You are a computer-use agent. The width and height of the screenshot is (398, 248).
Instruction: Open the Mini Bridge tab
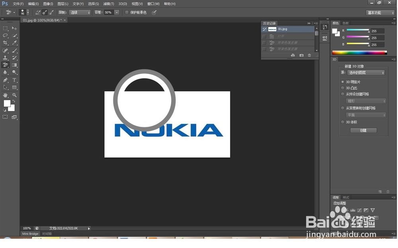click(30, 234)
